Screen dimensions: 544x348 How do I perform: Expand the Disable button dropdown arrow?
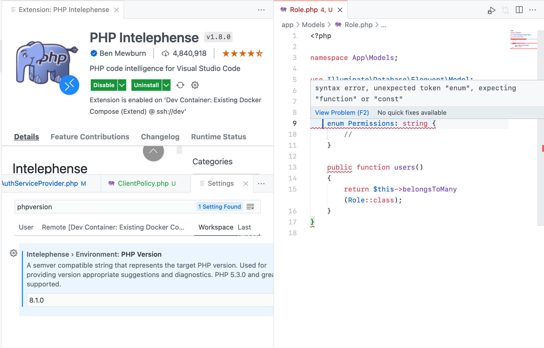point(122,85)
